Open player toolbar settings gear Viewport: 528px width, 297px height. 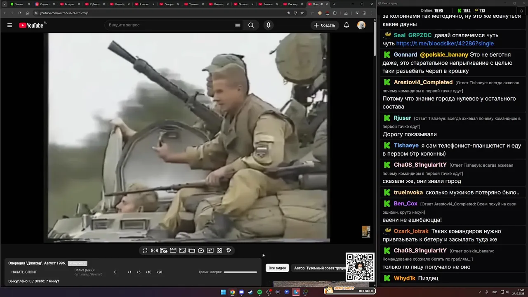[229, 250]
